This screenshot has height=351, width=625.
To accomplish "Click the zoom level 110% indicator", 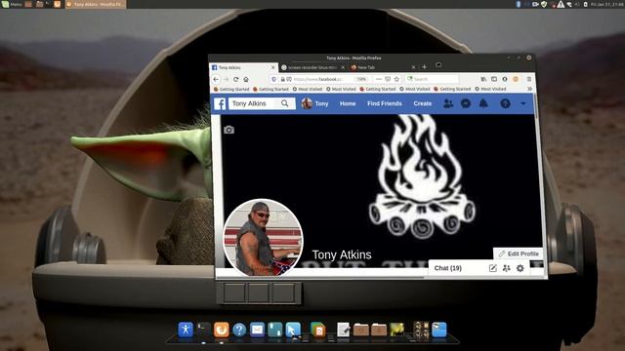I will pyautogui.click(x=361, y=79).
